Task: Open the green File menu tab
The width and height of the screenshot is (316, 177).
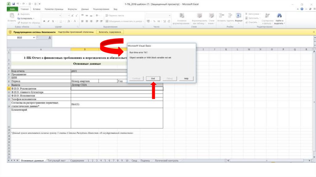Action: point(12,9)
